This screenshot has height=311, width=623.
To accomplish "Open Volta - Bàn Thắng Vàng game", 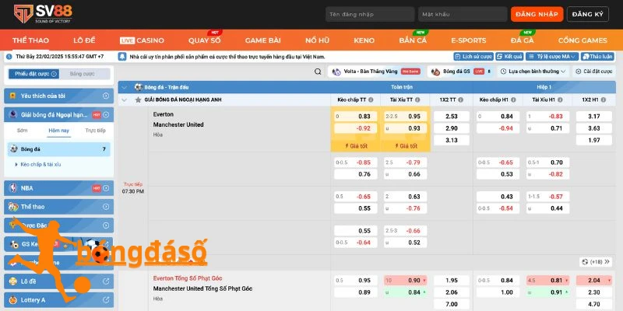I will pyautogui.click(x=377, y=72).
